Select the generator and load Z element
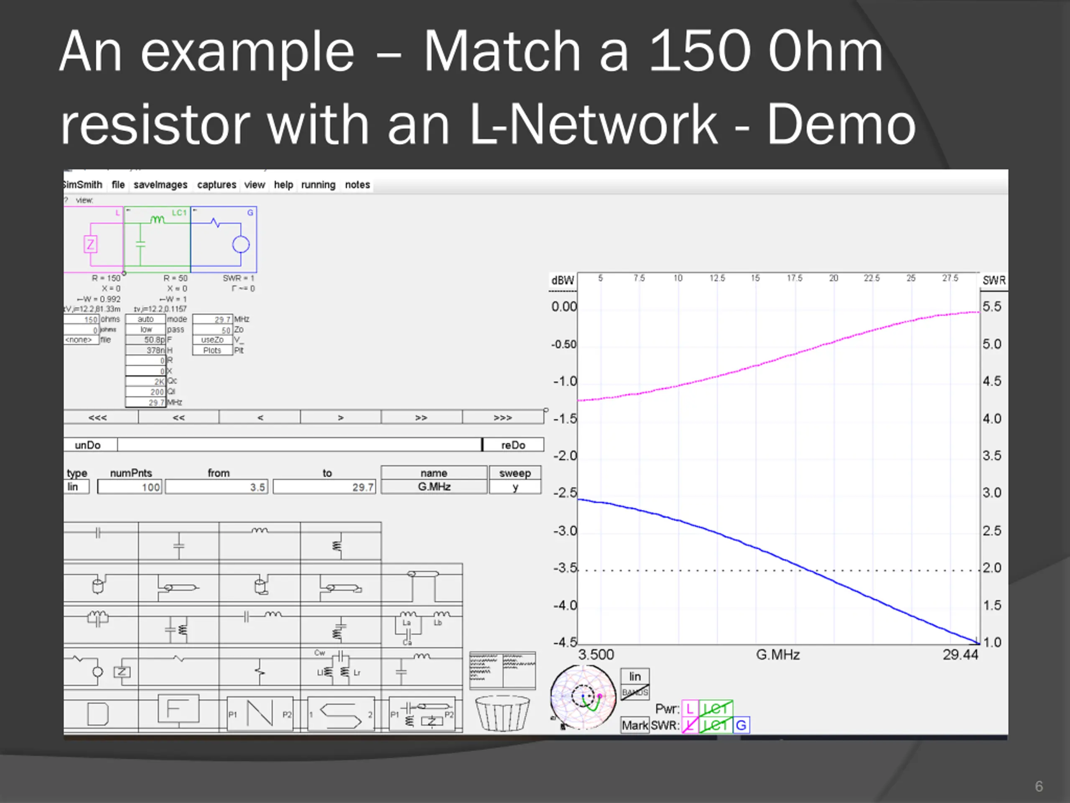This screenshot has height=803, width=1070. pyautogui.click(x=101, y=667)
